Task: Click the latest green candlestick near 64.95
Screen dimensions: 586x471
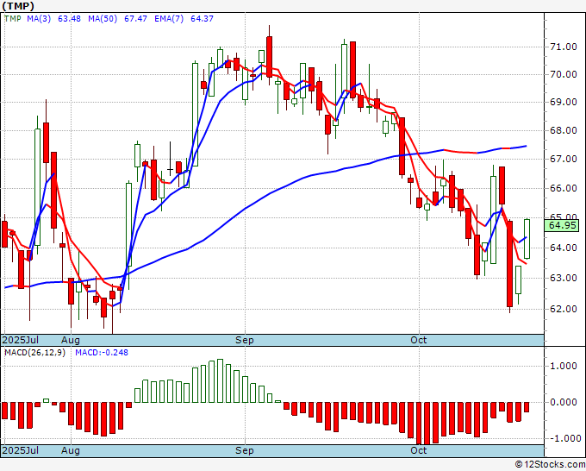Action: pyautogui.click(x=527, y=239)
